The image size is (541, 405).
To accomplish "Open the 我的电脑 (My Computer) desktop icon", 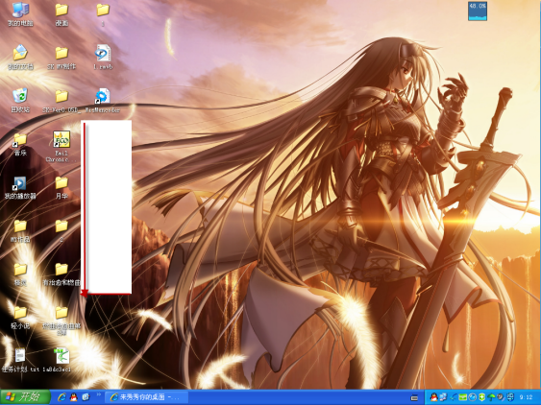I will 20,14.
